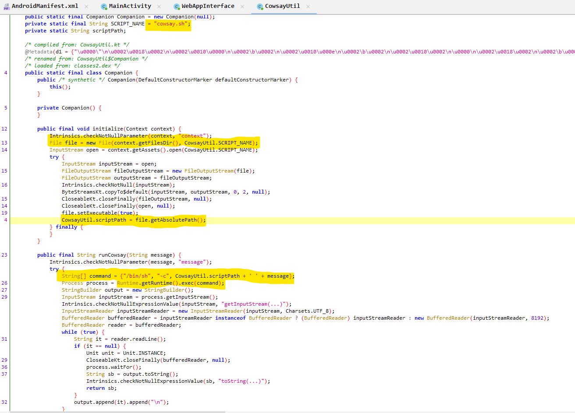The image size is (575, 413).
Task: Open the MainActivity tab
Action: 130,6
